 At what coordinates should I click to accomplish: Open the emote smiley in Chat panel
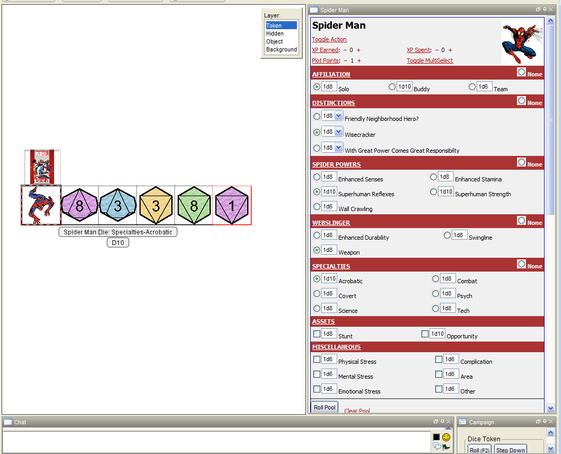(446, 437)
